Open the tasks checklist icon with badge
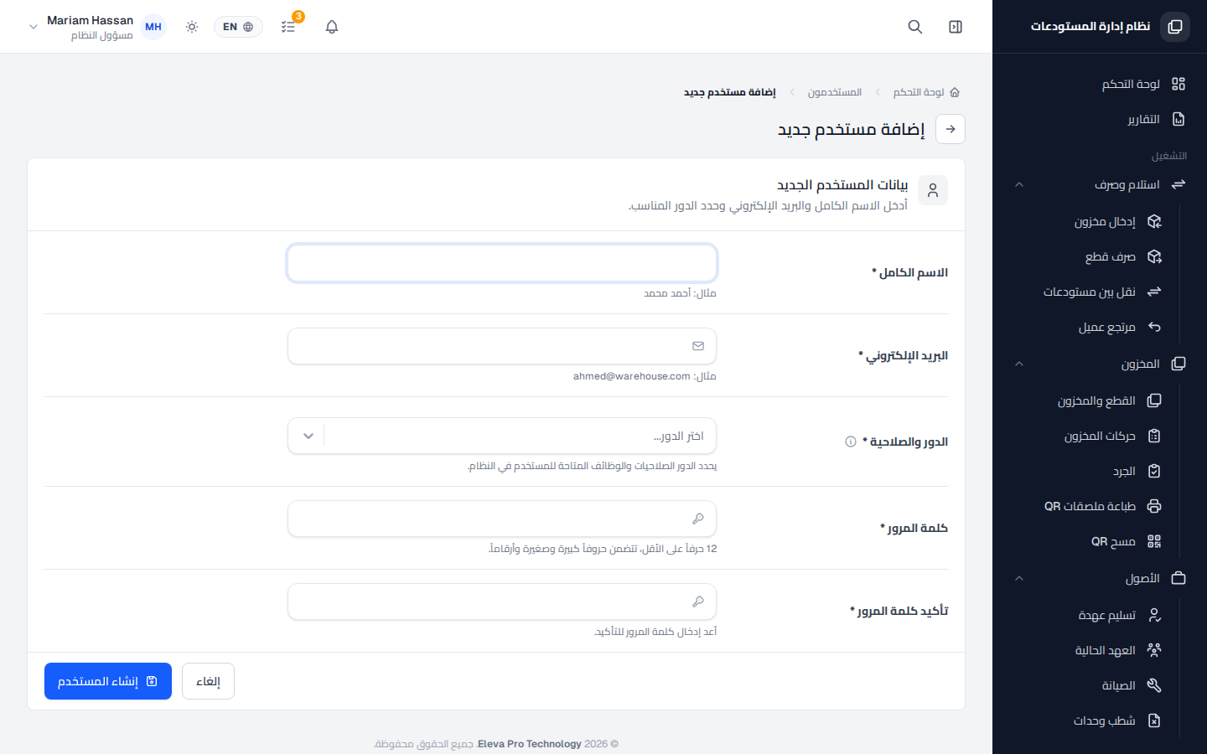The width and height of the screenshot is (1207, 754). point(288,27)
